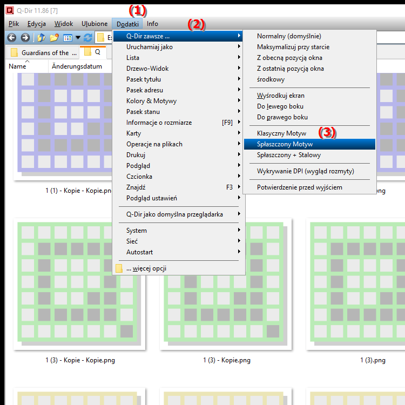Click the New folder icon in toolbar
The height and width of the screenshot is (405, 405).
pos(54,38)
